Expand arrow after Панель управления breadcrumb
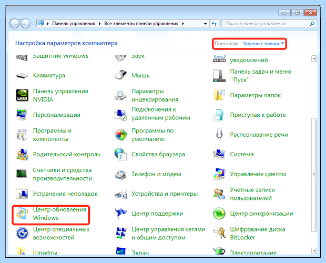The image size is (326, 263). 99,24
